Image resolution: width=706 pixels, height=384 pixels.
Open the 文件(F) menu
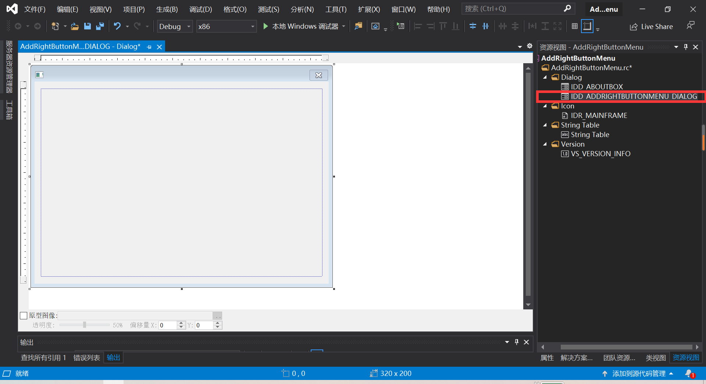(x=35, y=9)
